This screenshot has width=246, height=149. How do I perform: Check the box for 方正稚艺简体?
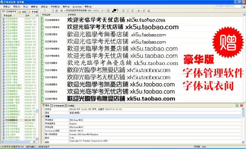point(43,42)
